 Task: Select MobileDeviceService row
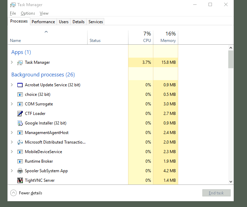tap(93, 152)
